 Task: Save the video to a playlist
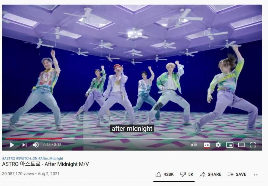pyautogui.click(x=237, y=174)
